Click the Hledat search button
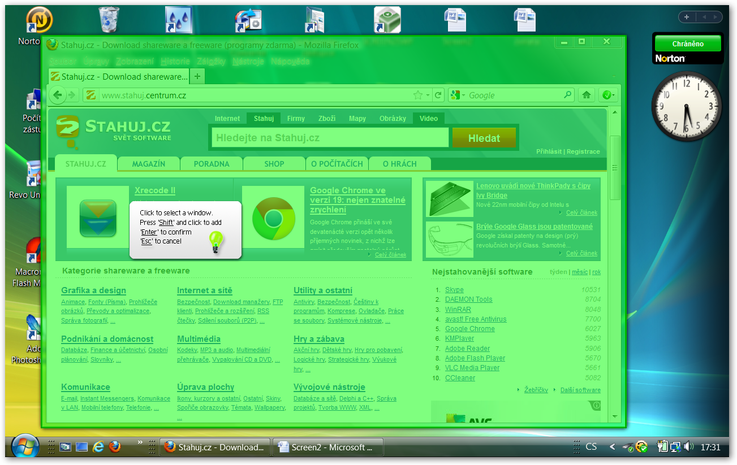 pos(484,138)
